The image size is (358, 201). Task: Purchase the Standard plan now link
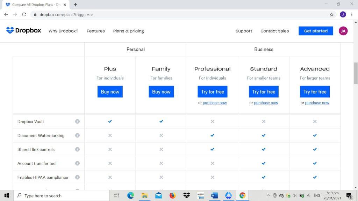click(x=266, y=103)
